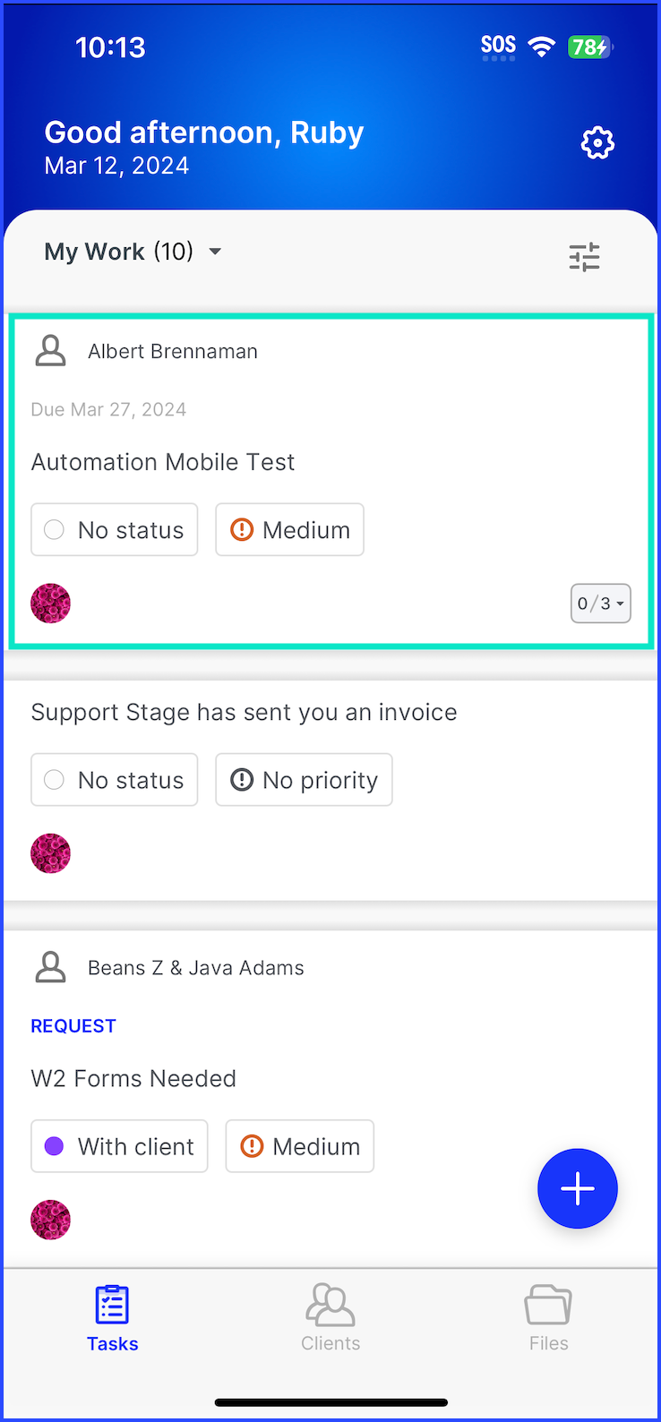The width and height of the screenshot is (661, 1422).
Task: Toggle No status on Automation Mobile Test
Action: (x=115, y=530)
